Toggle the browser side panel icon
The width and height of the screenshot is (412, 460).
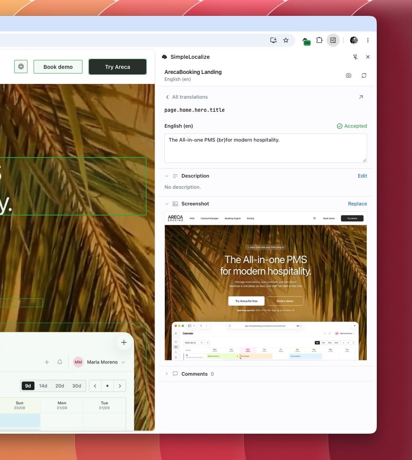pos(333,40)
